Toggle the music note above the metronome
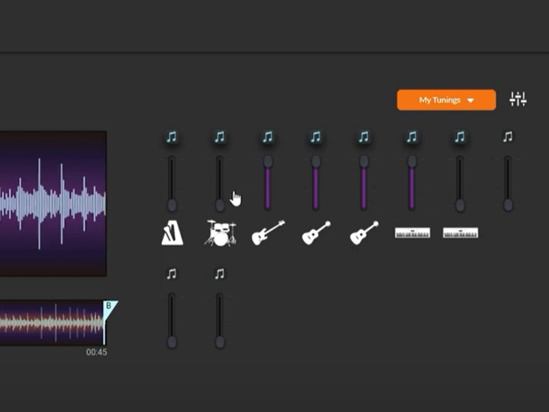Image resolution: width=549 pixels, height=412 pixels. tap(172, 137)
